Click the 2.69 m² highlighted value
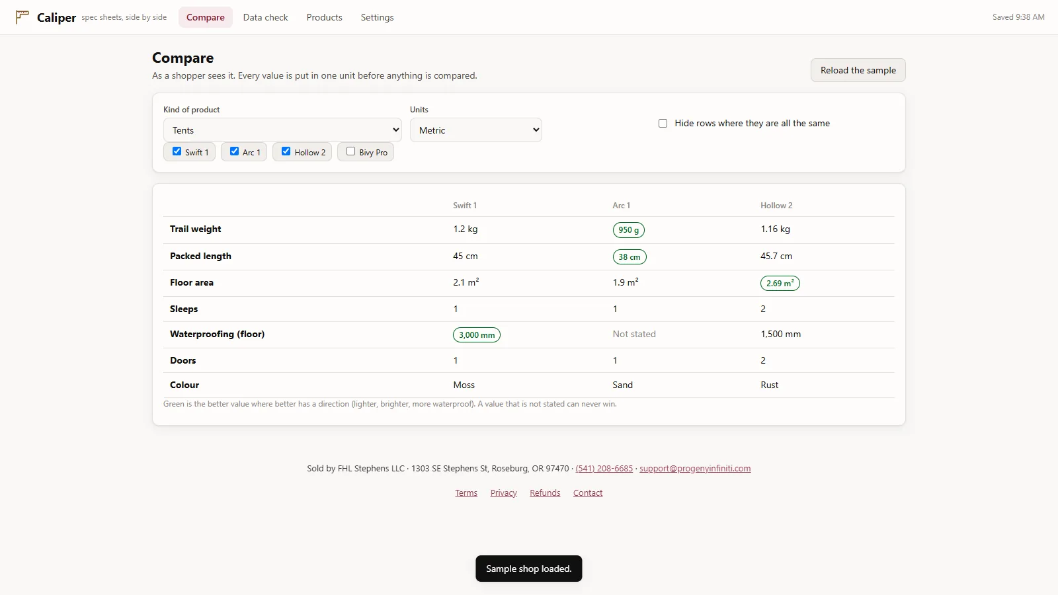The image size is (1058, 595). click(x=780, y=283)
